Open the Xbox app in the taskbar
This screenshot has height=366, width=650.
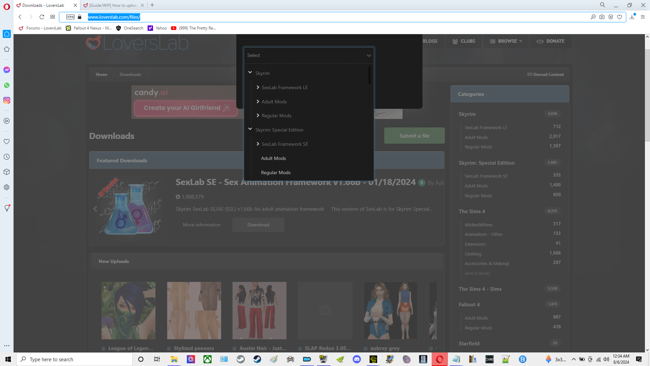click(208, 359)
